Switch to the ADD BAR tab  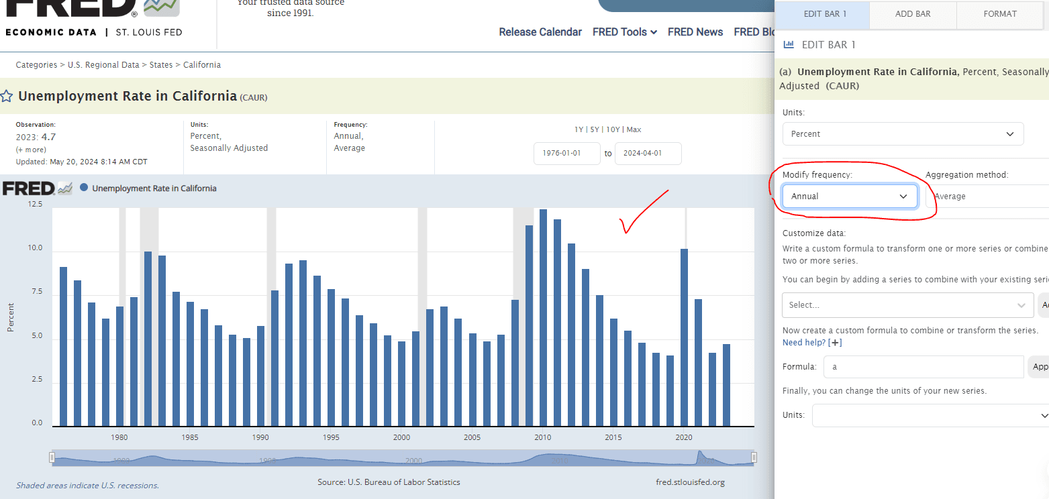click(x=913, y=14)
